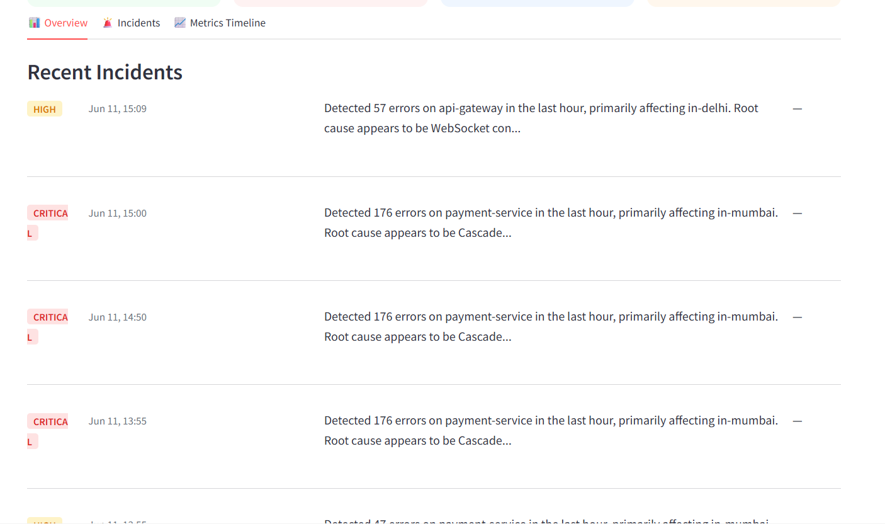Image resolution: width=885 pixels, height=524 pixels.
Task: Click the line chart icon beside Metrics Timeline
Action: click(180, 23)
